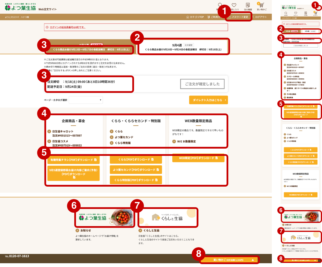Click the くらしと生協 banner on desktop

[168, 217]
